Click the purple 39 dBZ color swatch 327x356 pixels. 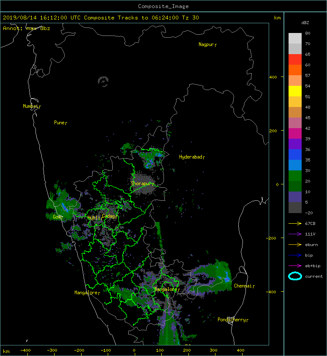pos(295,144)
